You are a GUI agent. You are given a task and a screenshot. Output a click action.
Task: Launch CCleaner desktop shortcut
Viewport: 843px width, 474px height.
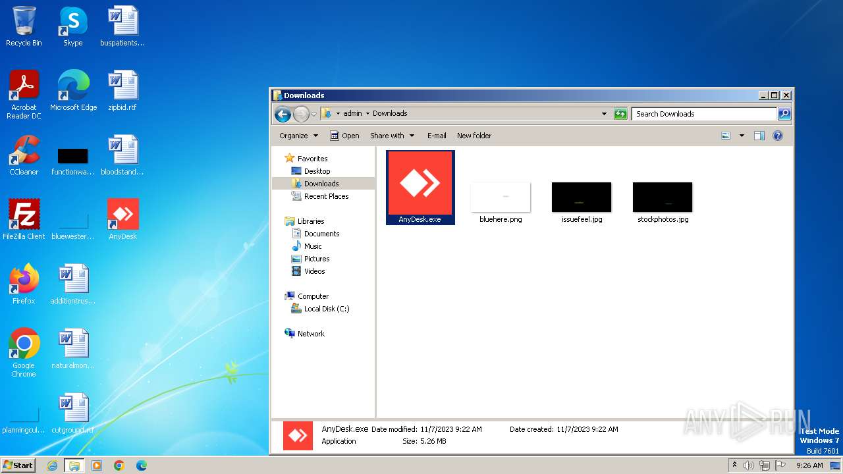pos(24,155)
